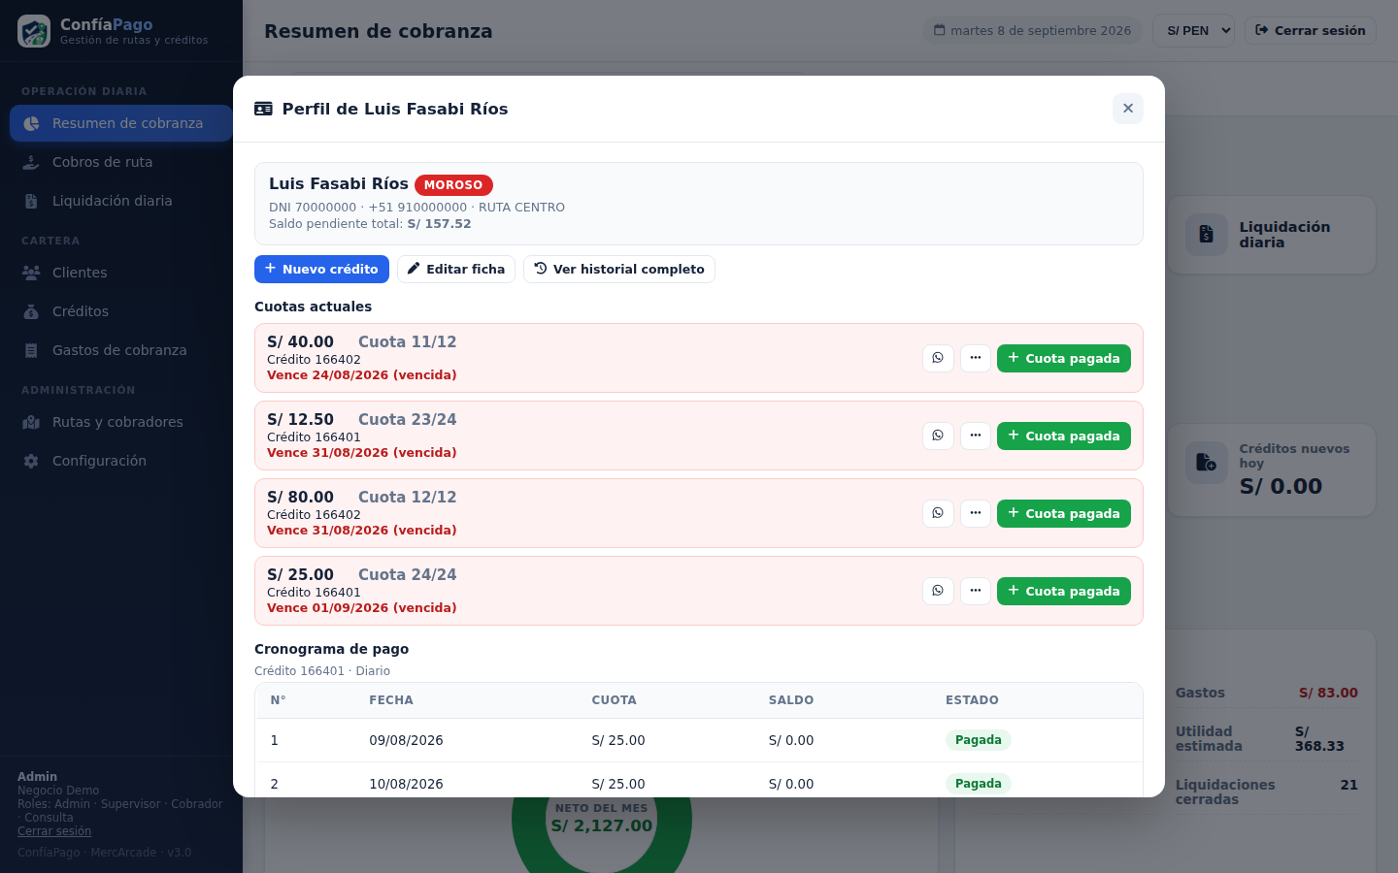The height and width of the screenshot is (873, 1398).
Task: Open more options for Cuota 24/24
Action: pos(976,591)
